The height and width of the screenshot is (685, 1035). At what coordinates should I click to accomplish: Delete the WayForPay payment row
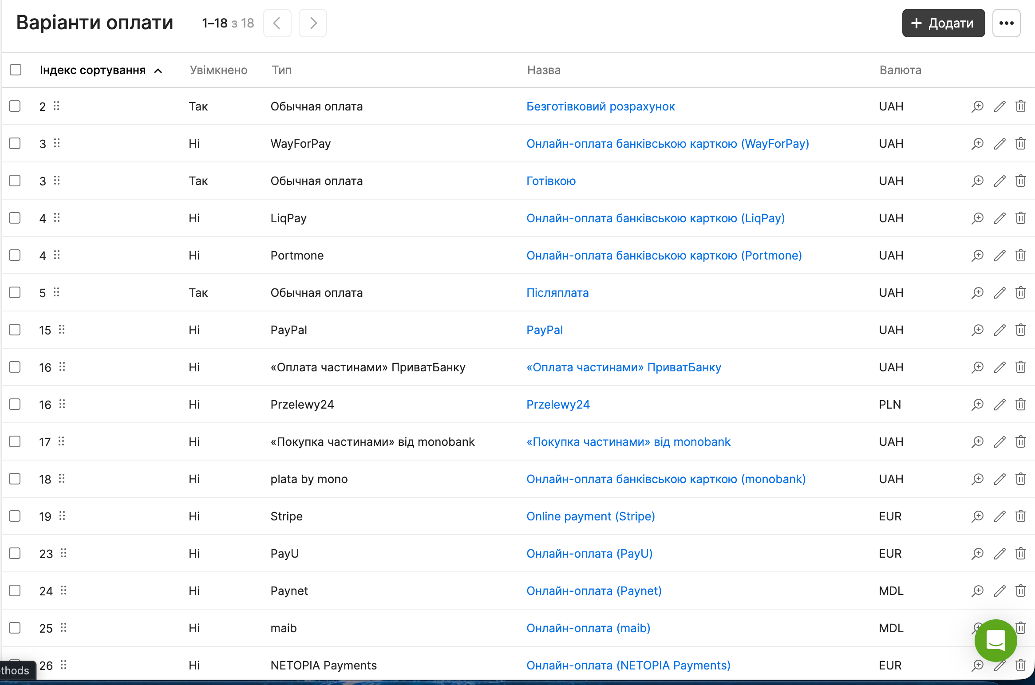click(1021, 144)
